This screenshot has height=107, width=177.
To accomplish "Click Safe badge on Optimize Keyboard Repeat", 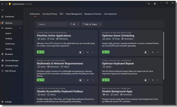I will tap(106, 80).
